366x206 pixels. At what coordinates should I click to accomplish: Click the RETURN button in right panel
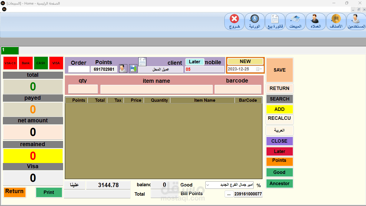click(280, 88)
